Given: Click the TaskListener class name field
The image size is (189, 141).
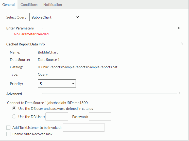Looking at the screenshot, I should (84, 128).
